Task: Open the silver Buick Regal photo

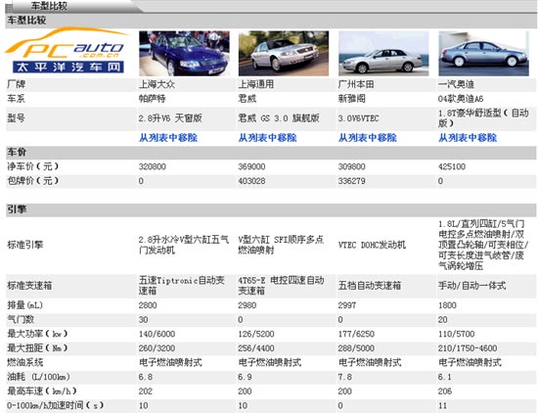Action: click(x=284, y=53)
